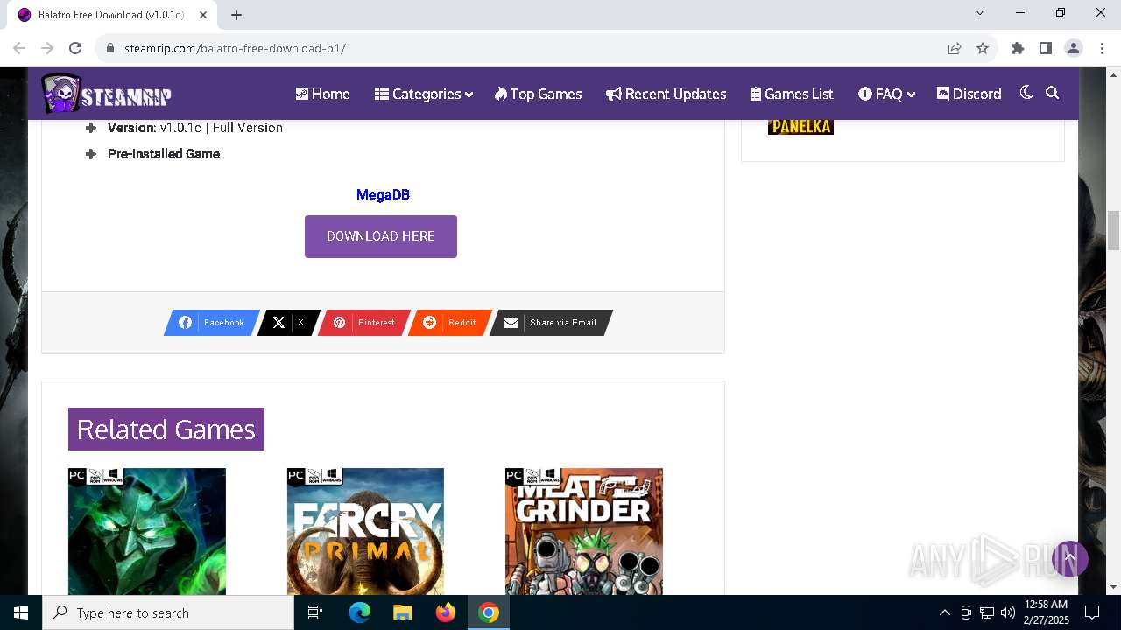Open the Discord link
The image size is (1121, 630).
click(969, 94)
